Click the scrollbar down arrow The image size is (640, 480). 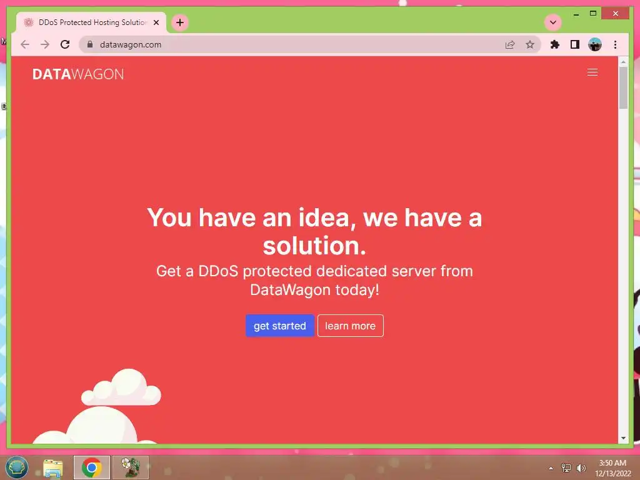pyautogui.click(x=623, y=438)
